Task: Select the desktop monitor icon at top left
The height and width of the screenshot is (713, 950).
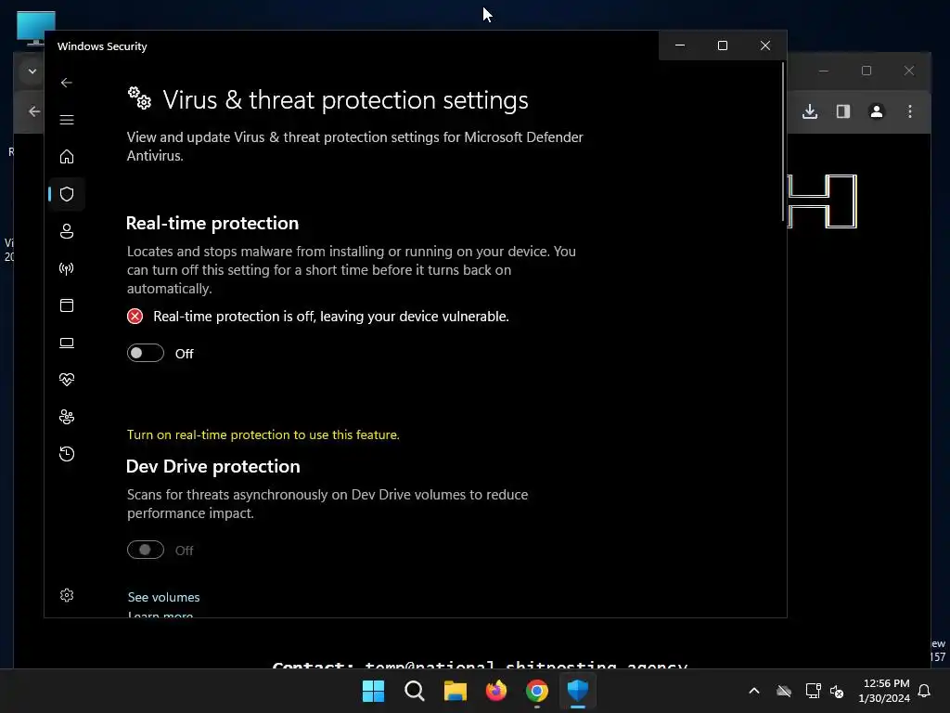Action: click(x=36, y=27)
